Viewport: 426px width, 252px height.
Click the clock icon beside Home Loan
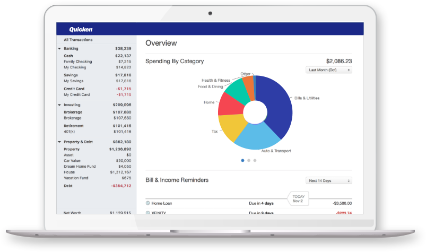[148, 203]
